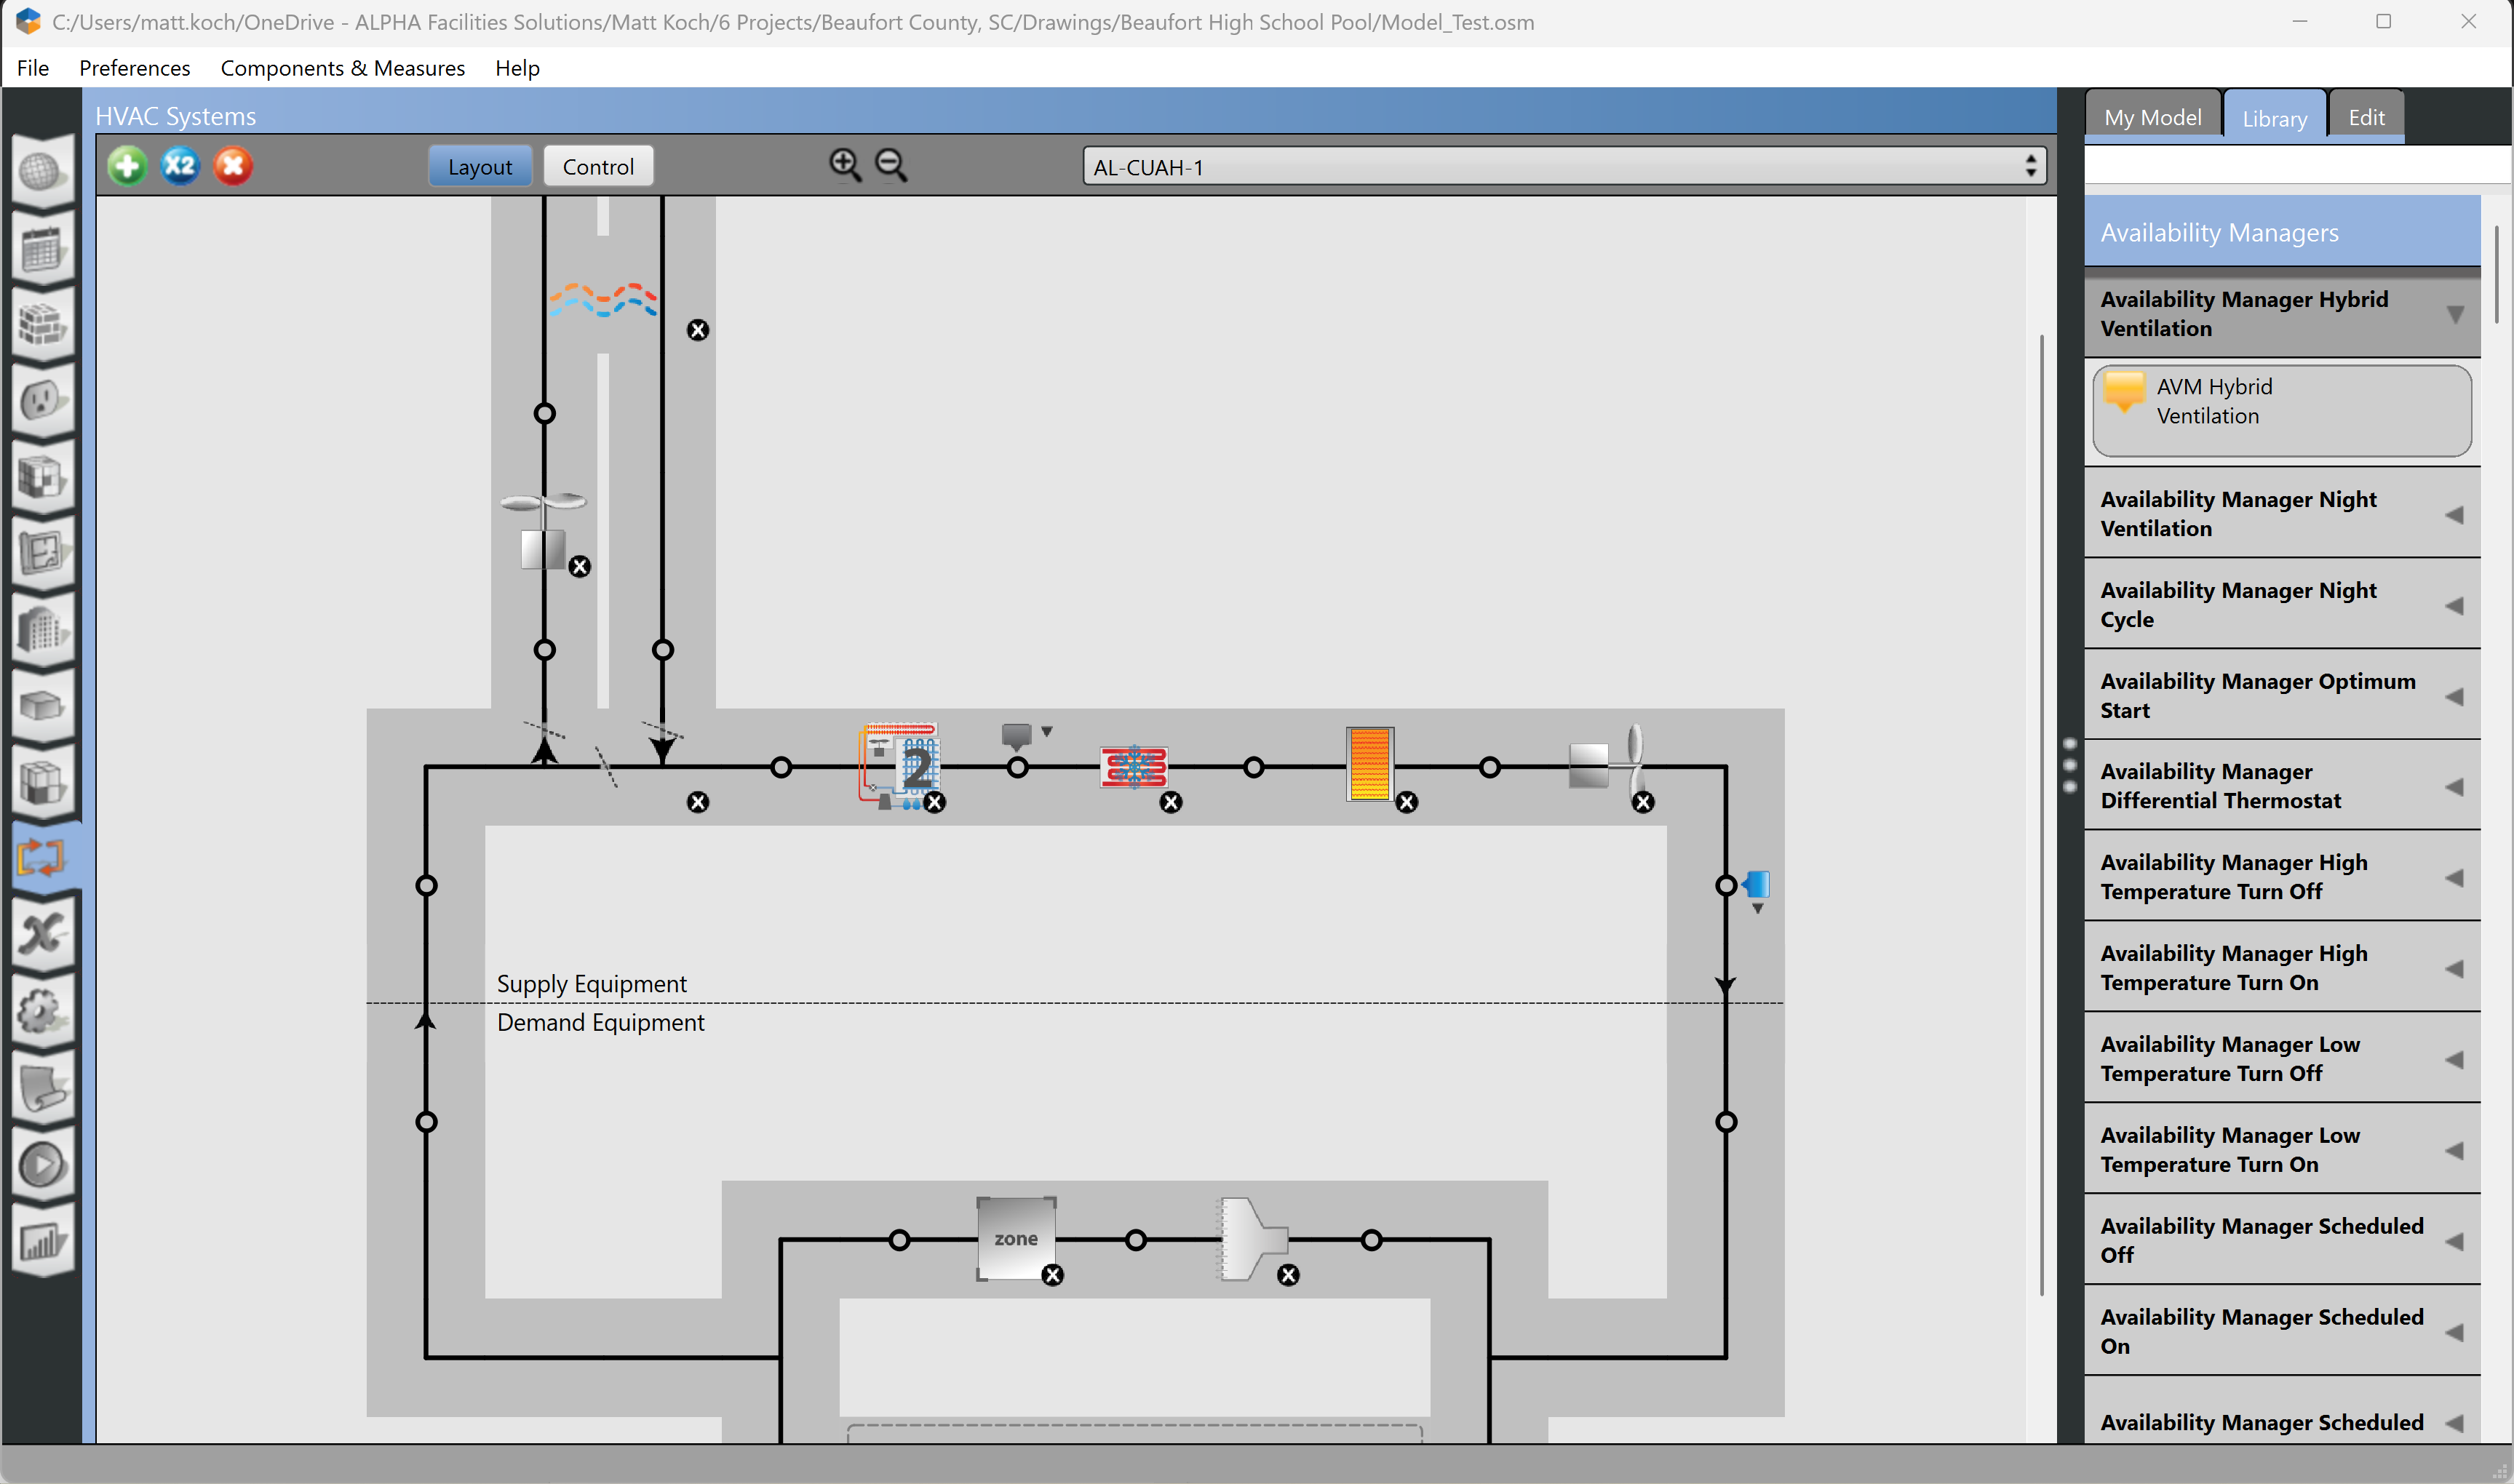Open the Edit tab in the right panel

[x=2366, y=117]
